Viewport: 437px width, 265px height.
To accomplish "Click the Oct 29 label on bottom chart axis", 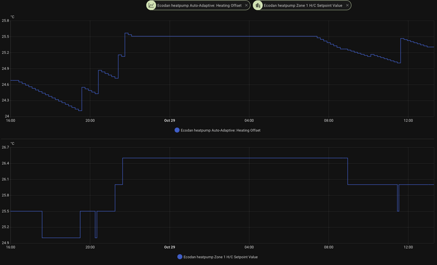I will pos(169,247).
